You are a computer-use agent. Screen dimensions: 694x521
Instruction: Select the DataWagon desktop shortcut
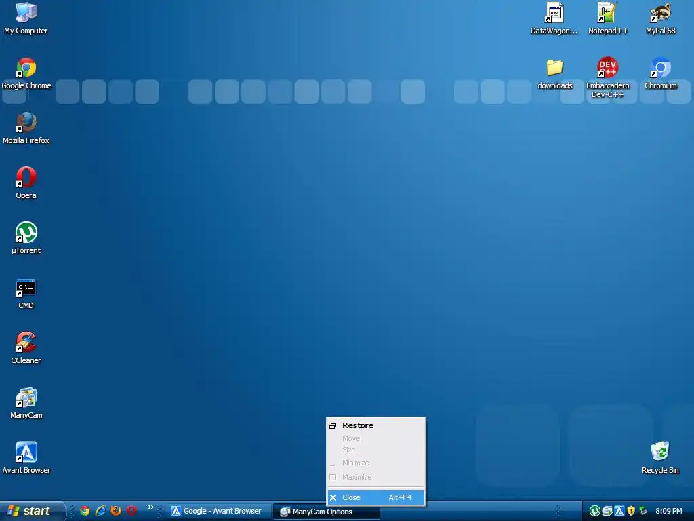click(x=554, y=18)
